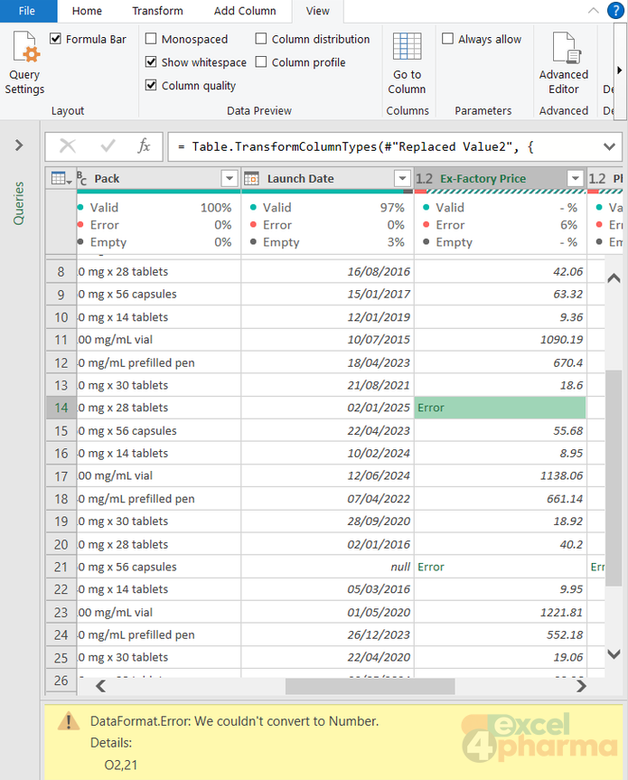This screenshot has height=780, width=628.
Task: Open the Launch Date filter dropdown
Action: [402, 178]
